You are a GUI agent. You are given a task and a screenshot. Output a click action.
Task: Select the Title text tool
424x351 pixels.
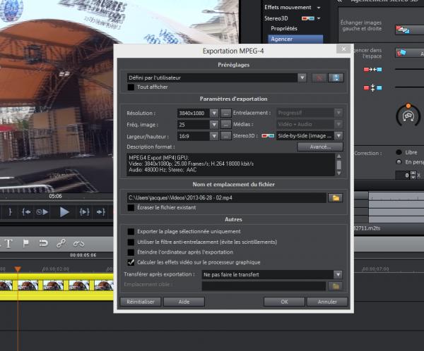point(9,243)
